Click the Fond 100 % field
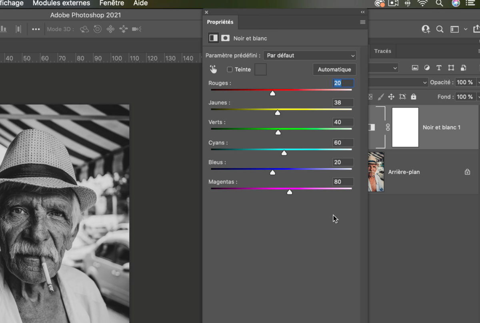The height and width of the screenshot is (323, 480). (466, 96)
